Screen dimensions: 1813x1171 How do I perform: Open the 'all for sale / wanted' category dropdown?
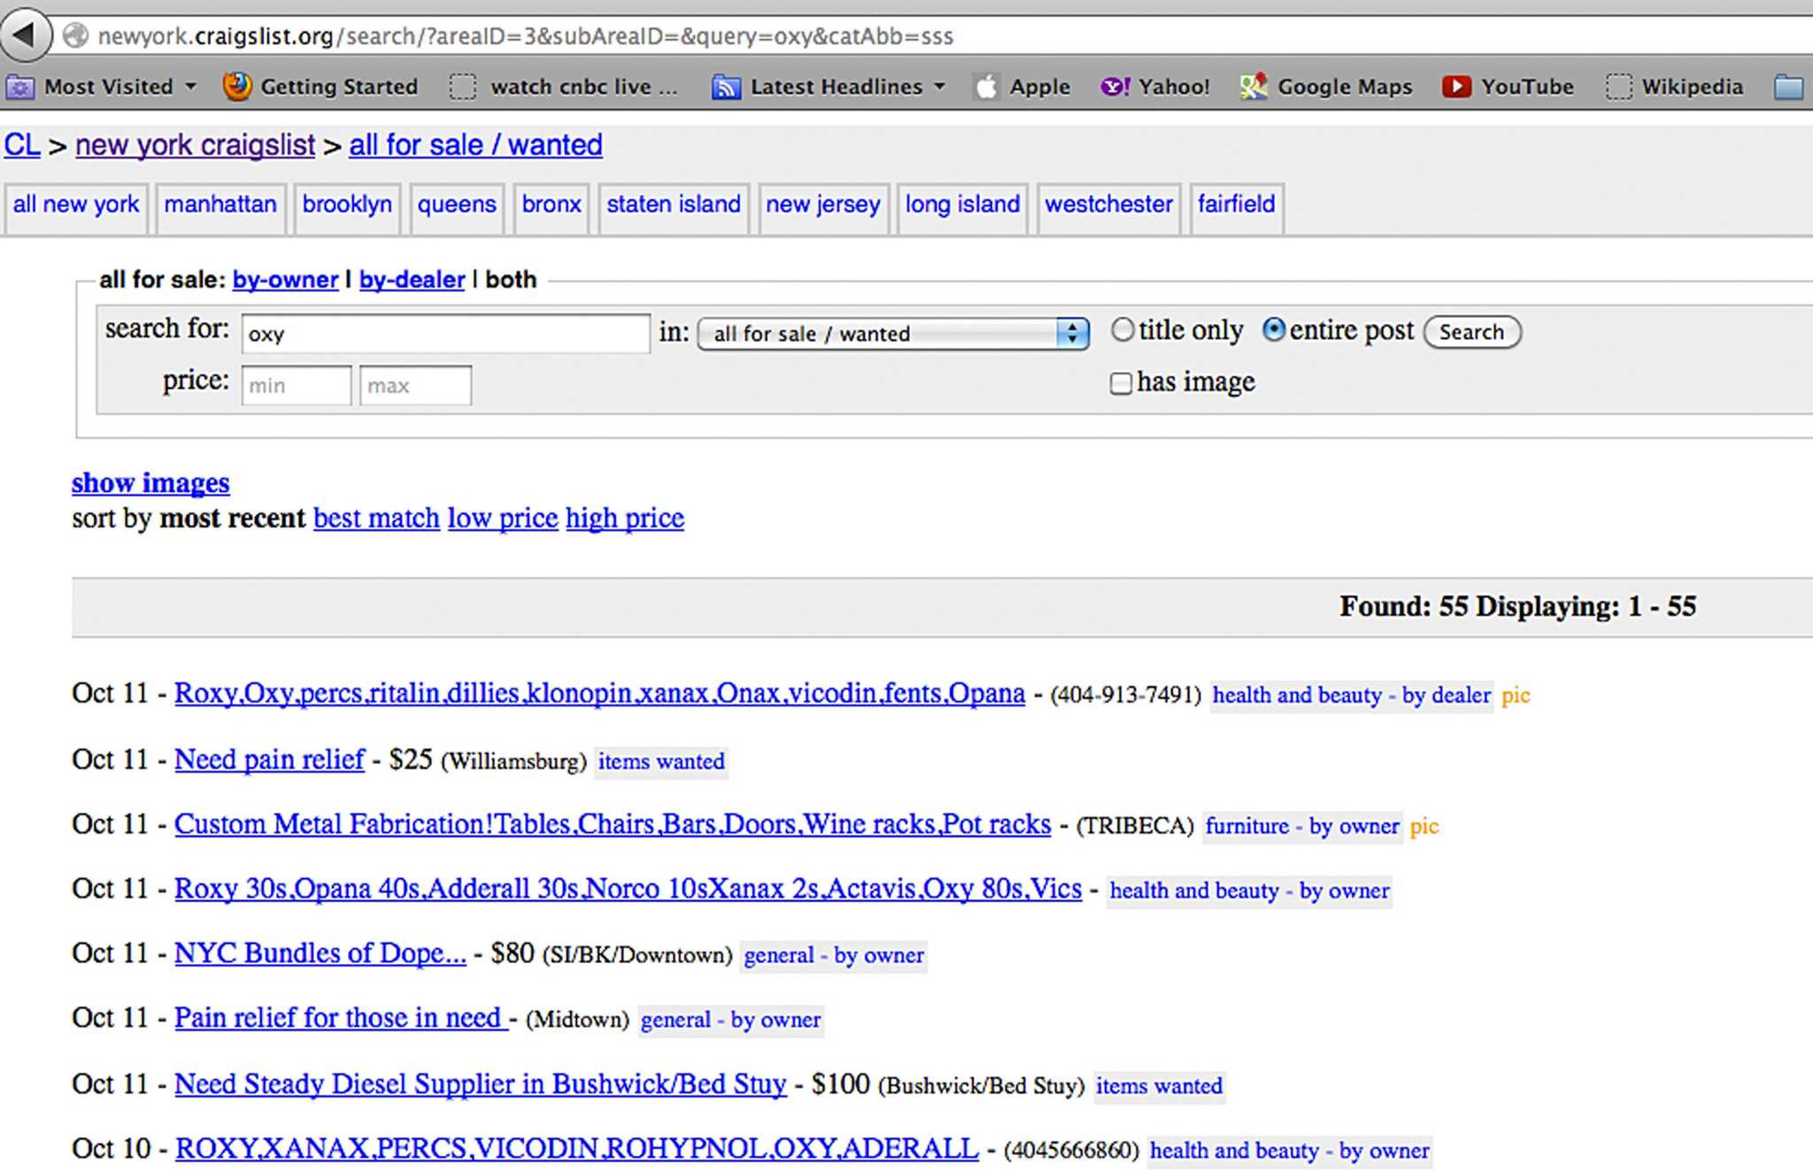892,334
